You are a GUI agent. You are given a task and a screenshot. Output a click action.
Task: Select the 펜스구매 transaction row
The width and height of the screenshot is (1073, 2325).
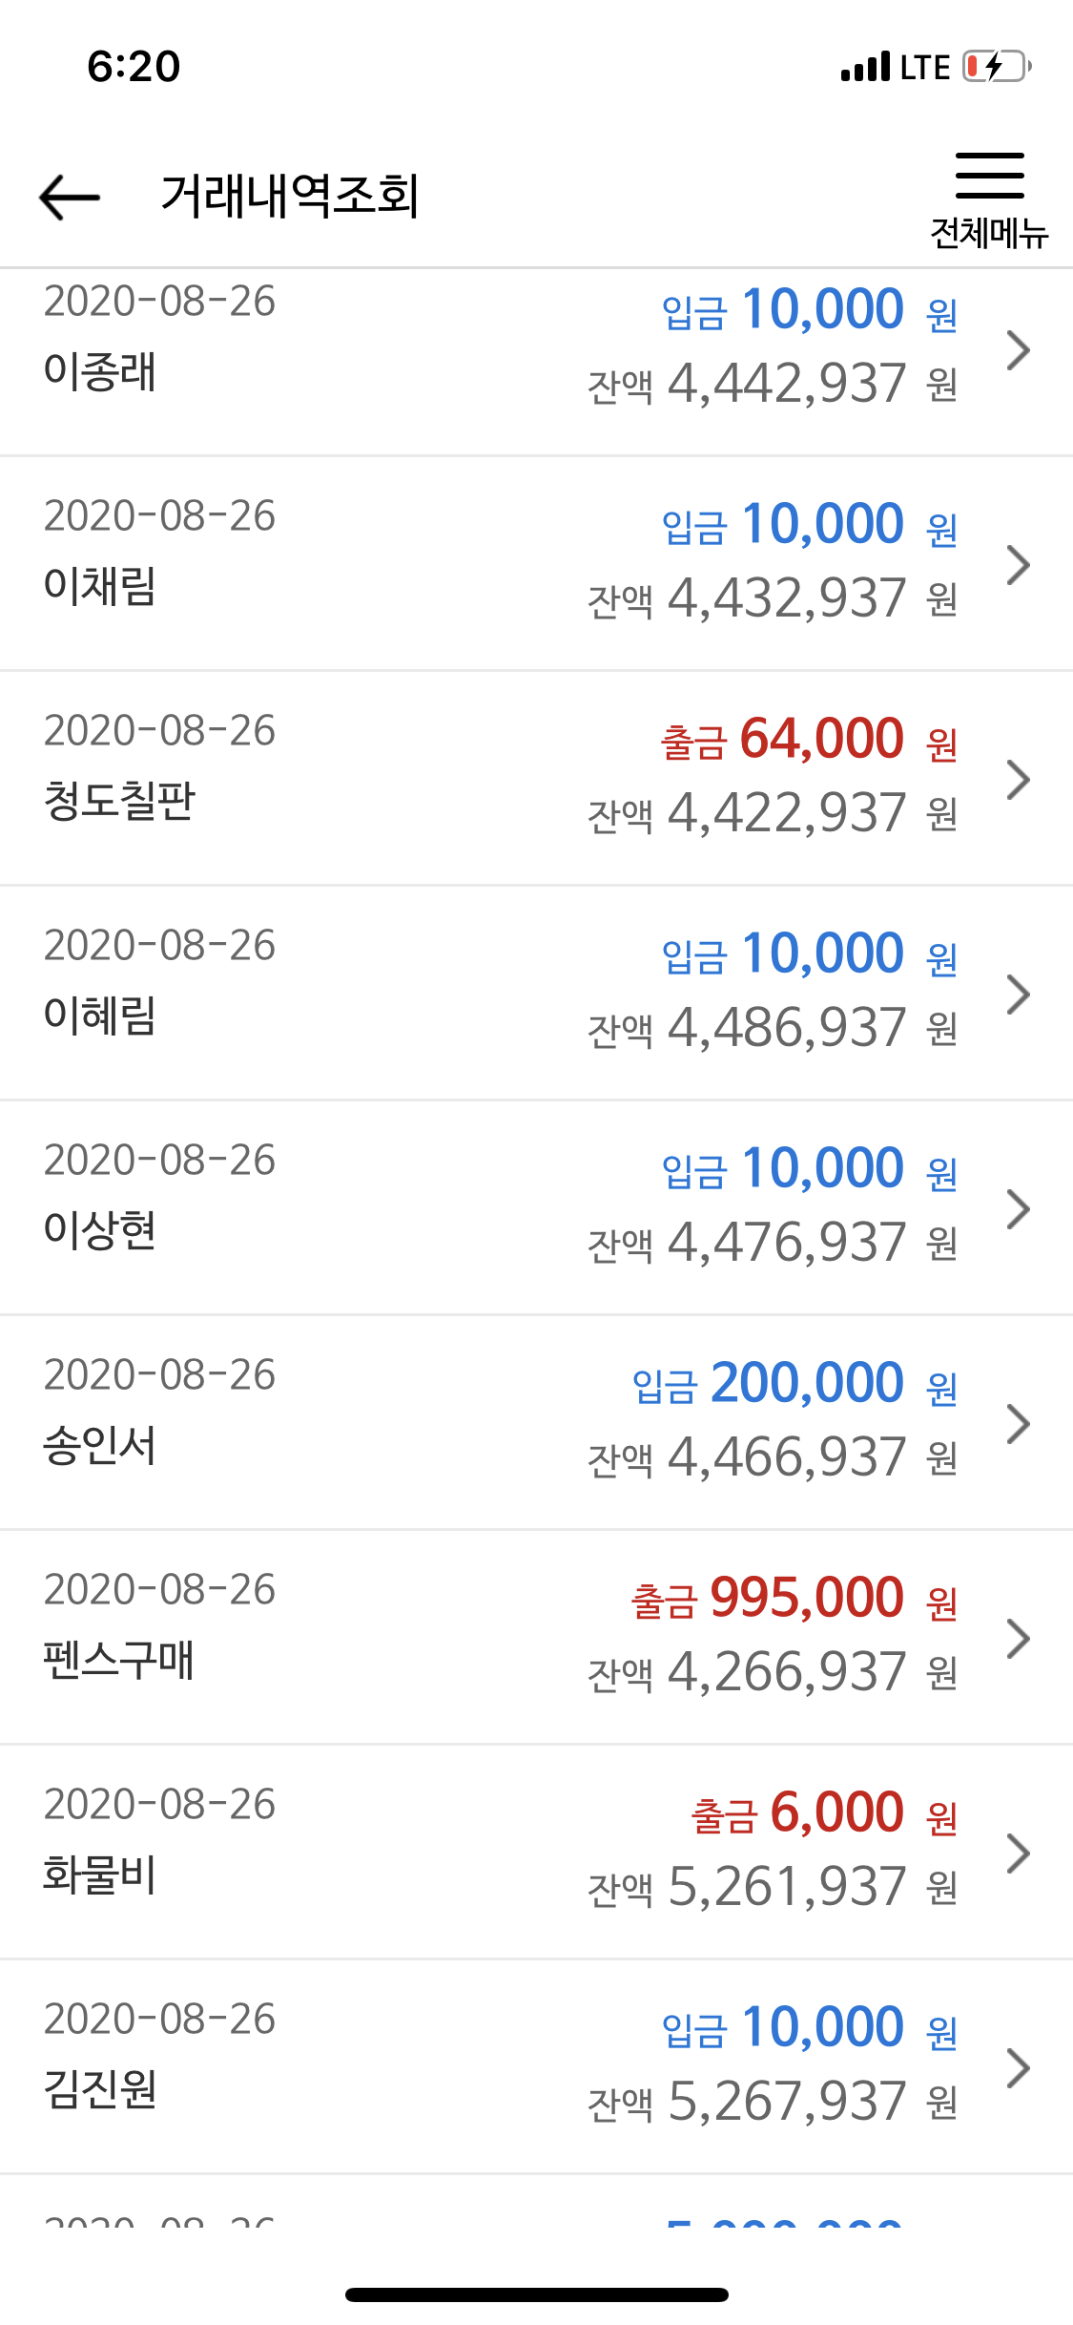click(536, 1638)
